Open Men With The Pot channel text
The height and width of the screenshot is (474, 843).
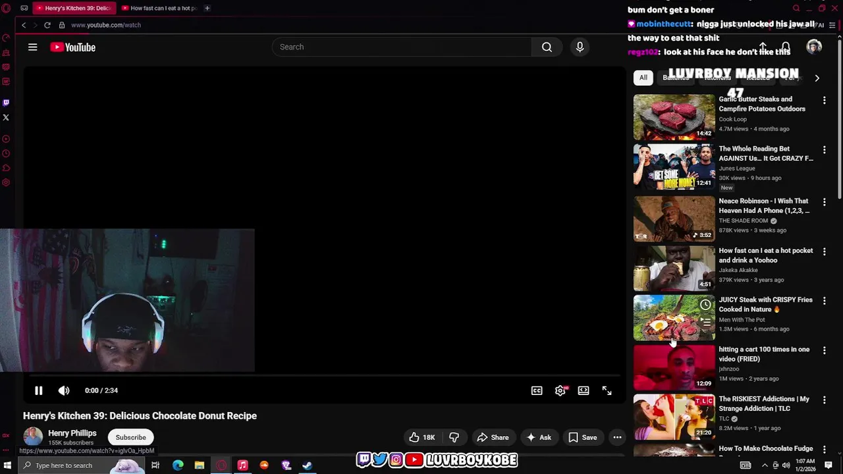742,319
